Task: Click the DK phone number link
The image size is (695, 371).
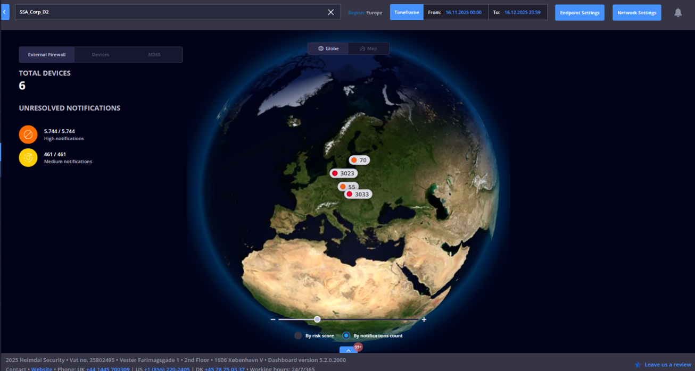Action: pos(225,369)
